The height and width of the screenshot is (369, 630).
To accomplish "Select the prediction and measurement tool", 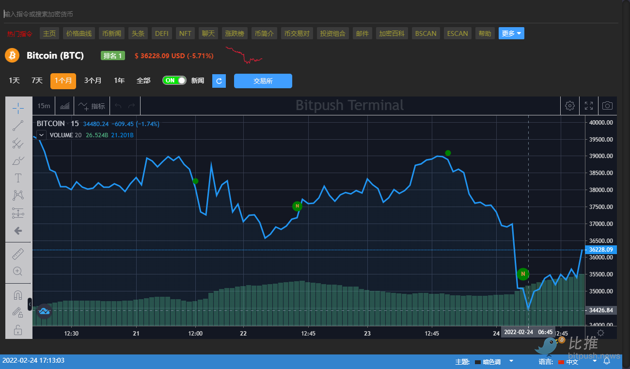I will pos(18,213).
